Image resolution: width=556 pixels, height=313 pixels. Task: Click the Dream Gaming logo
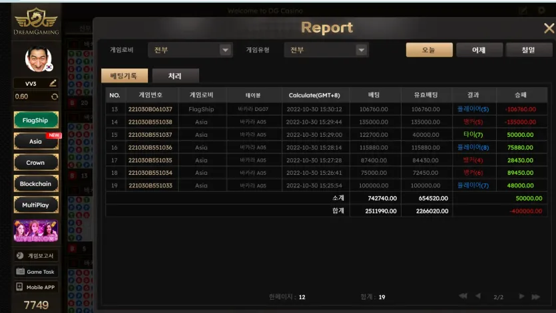click(36, 22)
